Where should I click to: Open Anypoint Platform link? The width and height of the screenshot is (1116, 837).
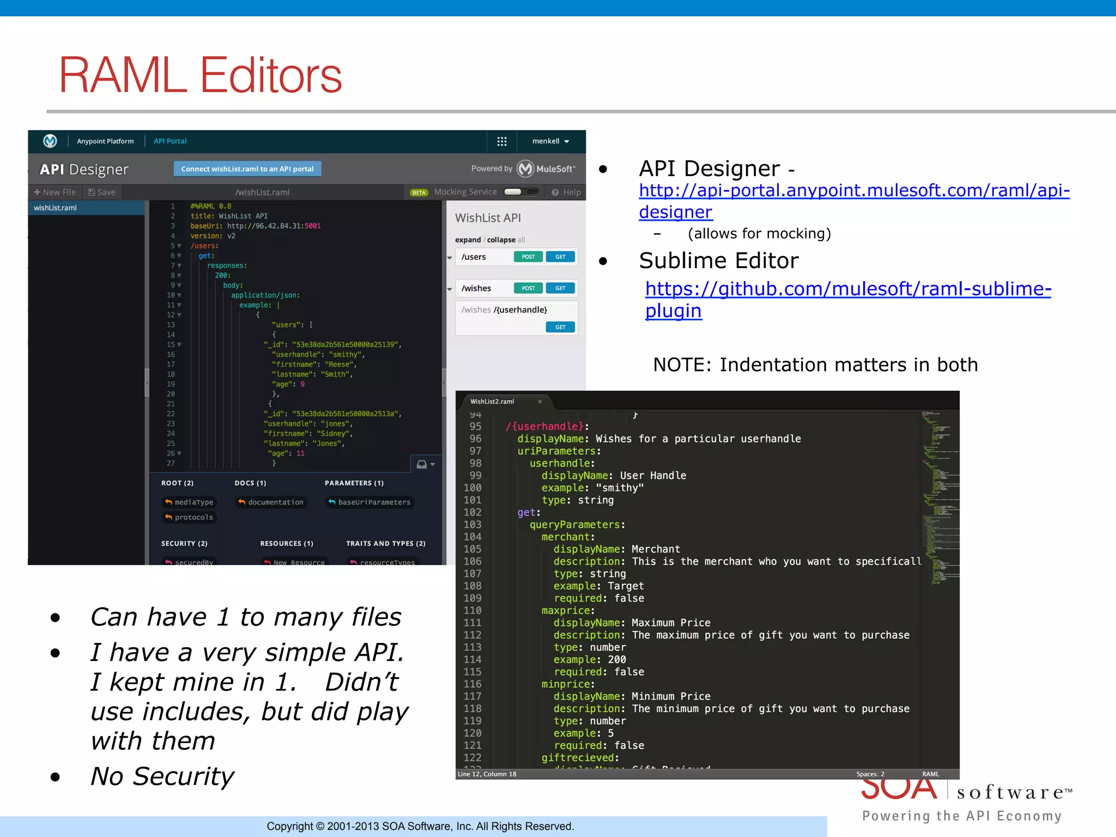(105, 141)
